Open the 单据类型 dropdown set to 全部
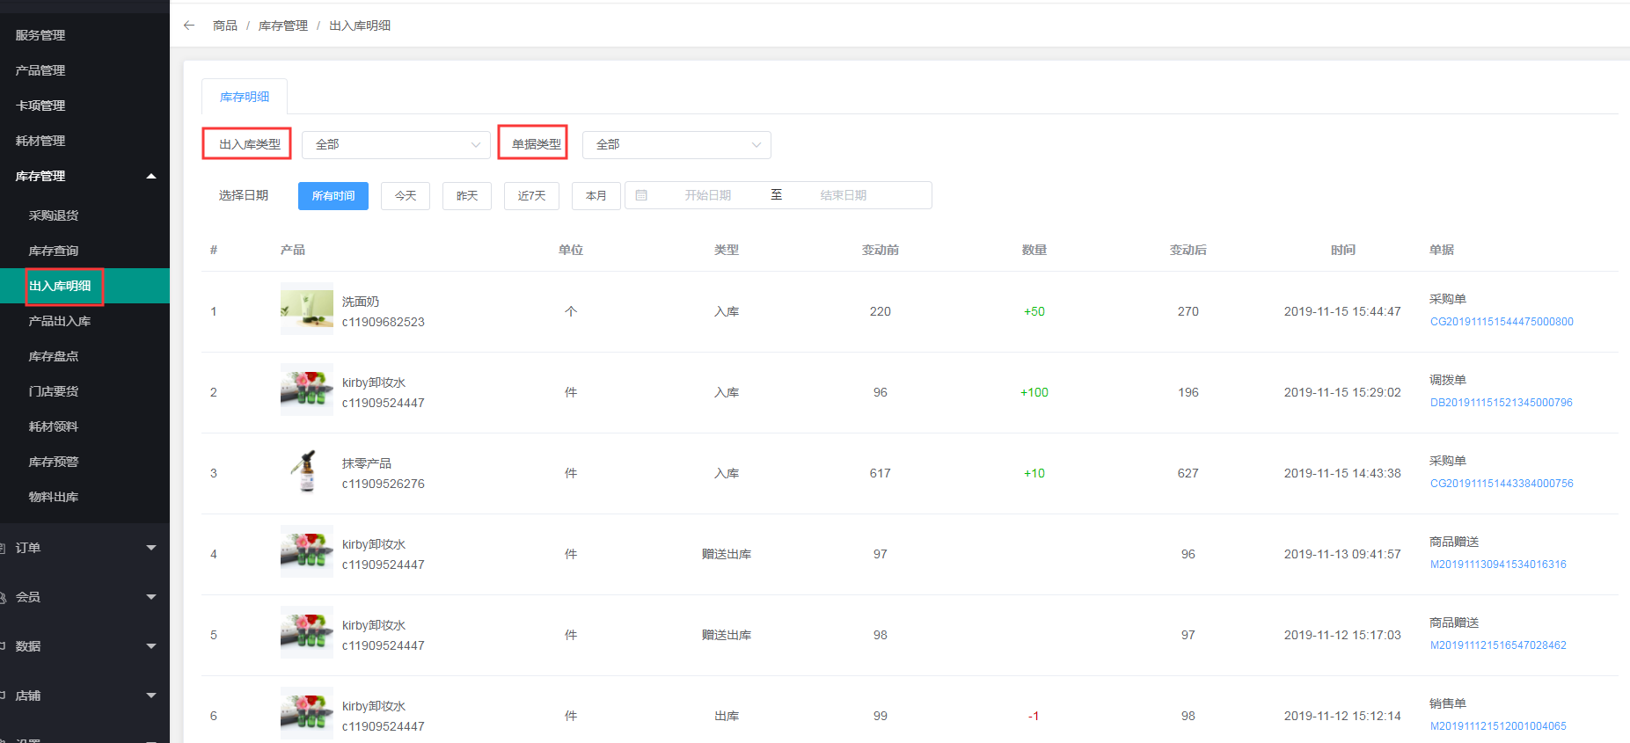The height and width of the screenshot is (743, 1630). (x=676, y=144)
